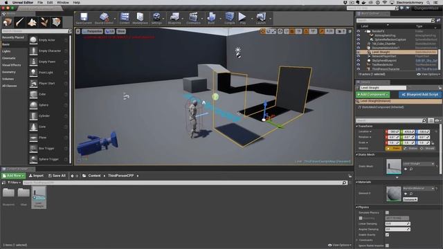443x249 pixels.
Task: Toggle the Enable Gravity checkbox
Action: click(x=387, y=234)
